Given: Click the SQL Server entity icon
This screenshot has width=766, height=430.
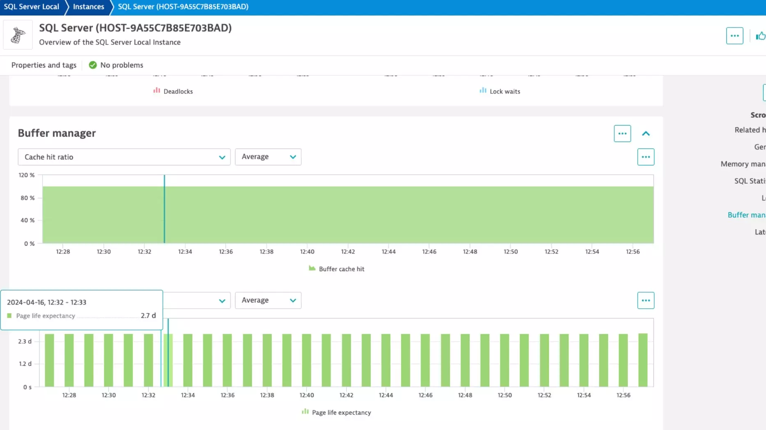Looking at the screenshot, I should click(x=18, y=35).
